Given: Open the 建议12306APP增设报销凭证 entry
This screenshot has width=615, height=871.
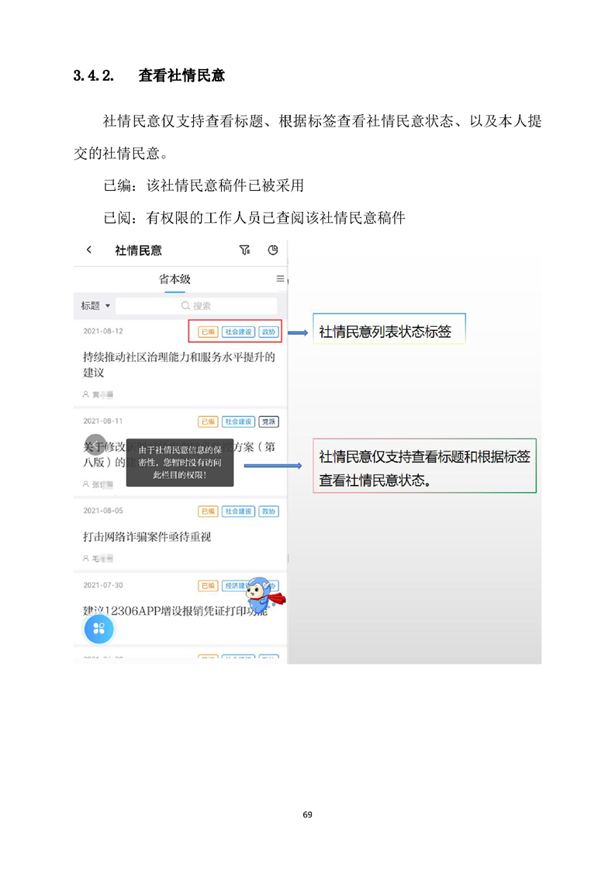Looking at the screenshot, I should (175, 611).
